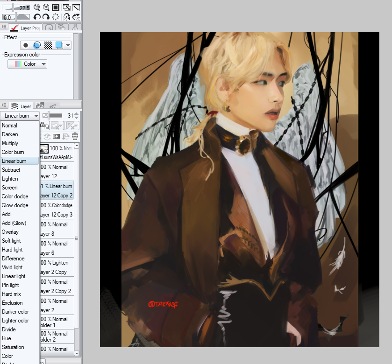Viewport: 392px width, 364px height.
Task: Select Normal blending mode
Action: click(x=20, y=126)
